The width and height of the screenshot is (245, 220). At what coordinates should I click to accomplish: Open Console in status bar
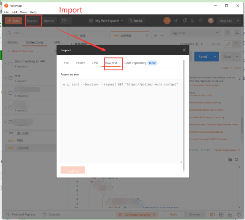[51, 215]
